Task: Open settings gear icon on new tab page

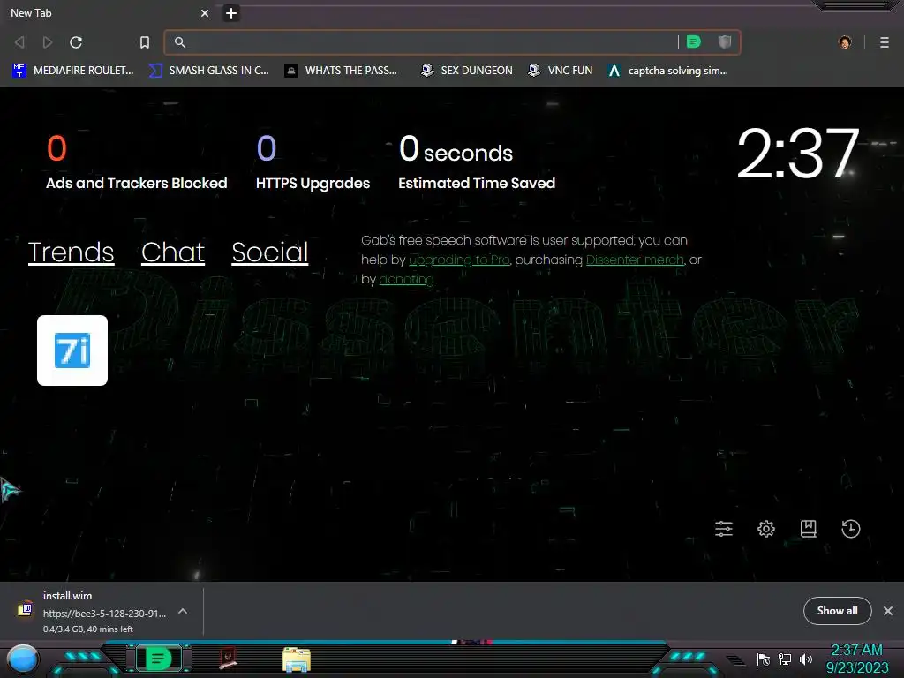Action: 766,529
